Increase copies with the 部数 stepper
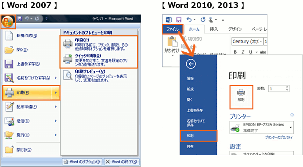Image resolution: width=303 pixels, height=167 pixels. 287,87
